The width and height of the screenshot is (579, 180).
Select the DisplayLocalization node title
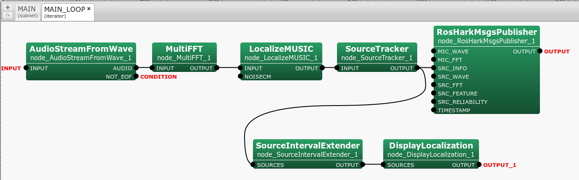pyautogui.click(x=431, y=146)
